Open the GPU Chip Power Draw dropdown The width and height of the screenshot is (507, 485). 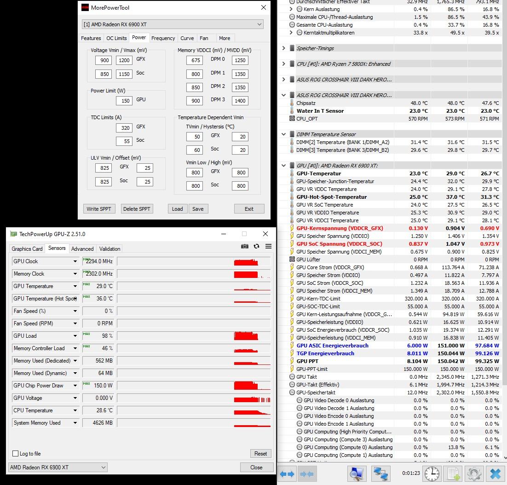click(x=75, y=386)
